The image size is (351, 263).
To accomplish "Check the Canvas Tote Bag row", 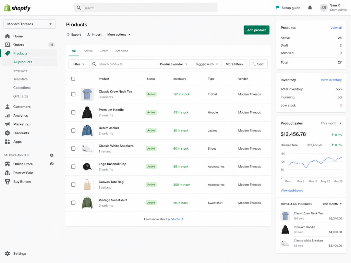I will 73,185.
